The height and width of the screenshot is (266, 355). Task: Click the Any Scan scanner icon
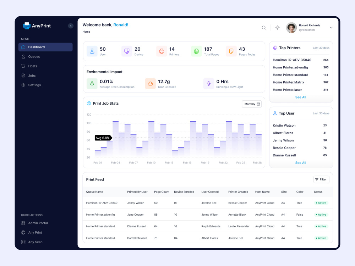tap(23, 242)
